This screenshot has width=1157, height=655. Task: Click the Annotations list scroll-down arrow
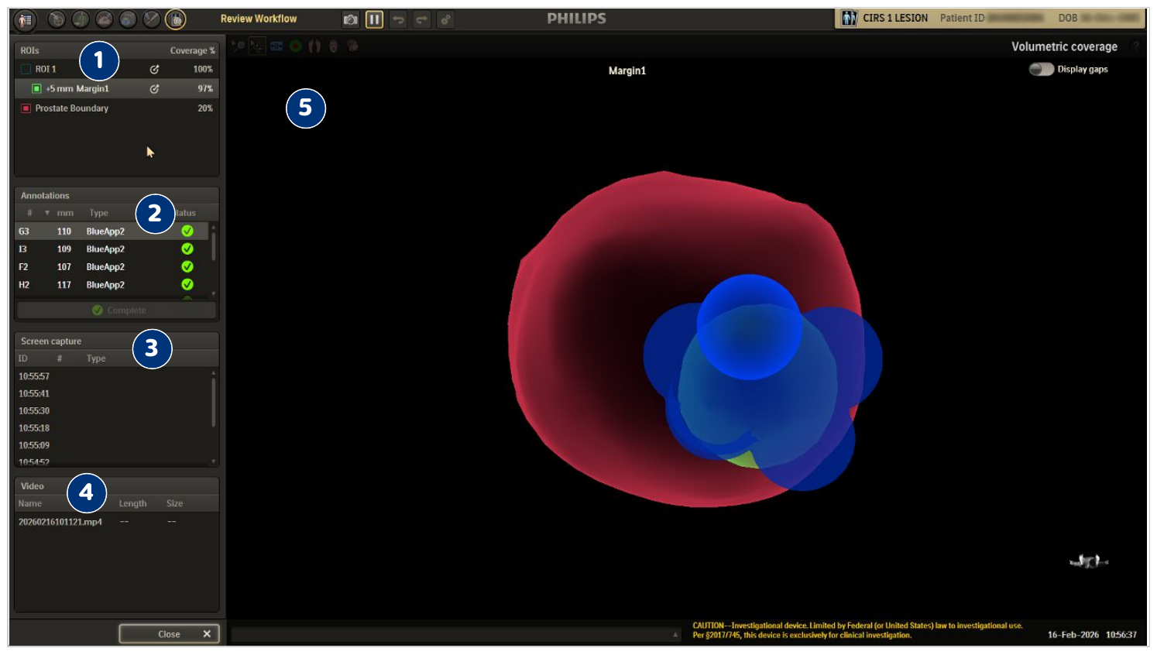pyautogui.click(x=214, y=293)
